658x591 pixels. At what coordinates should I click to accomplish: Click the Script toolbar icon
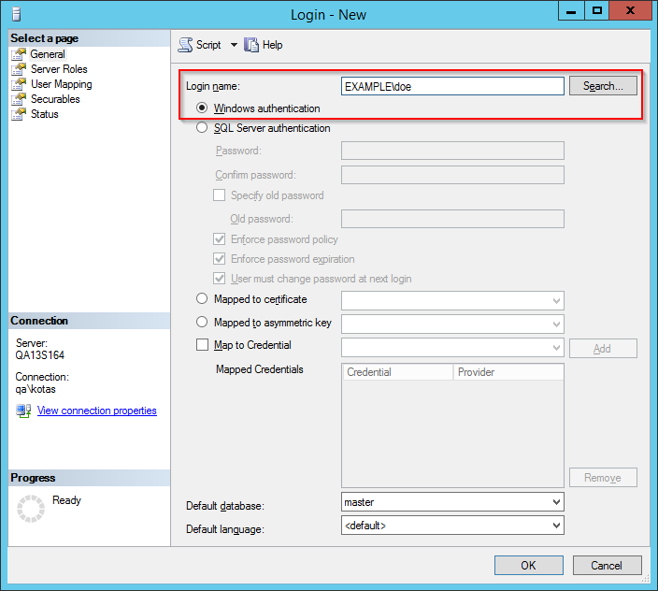point(186,45)
